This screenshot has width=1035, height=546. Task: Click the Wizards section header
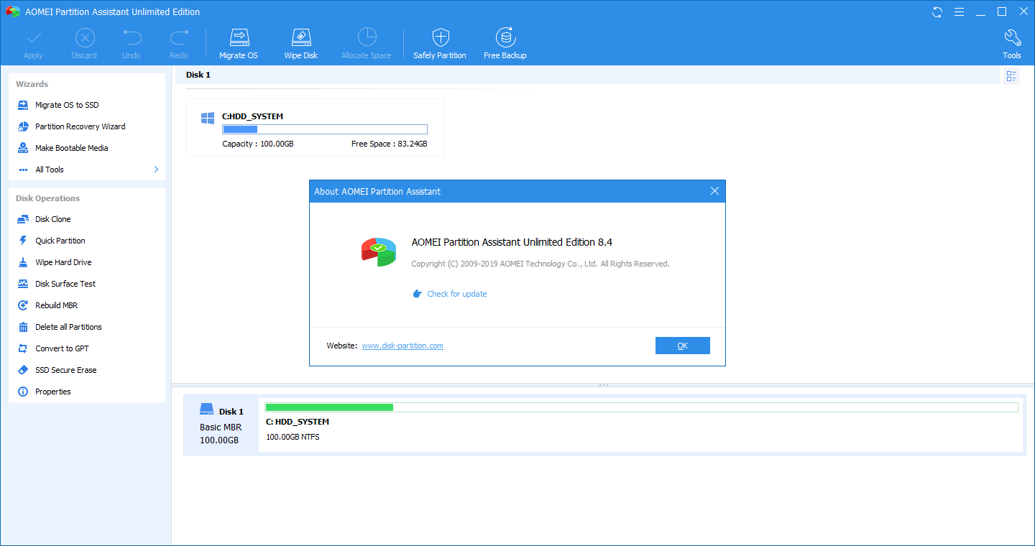click(32, 84)
